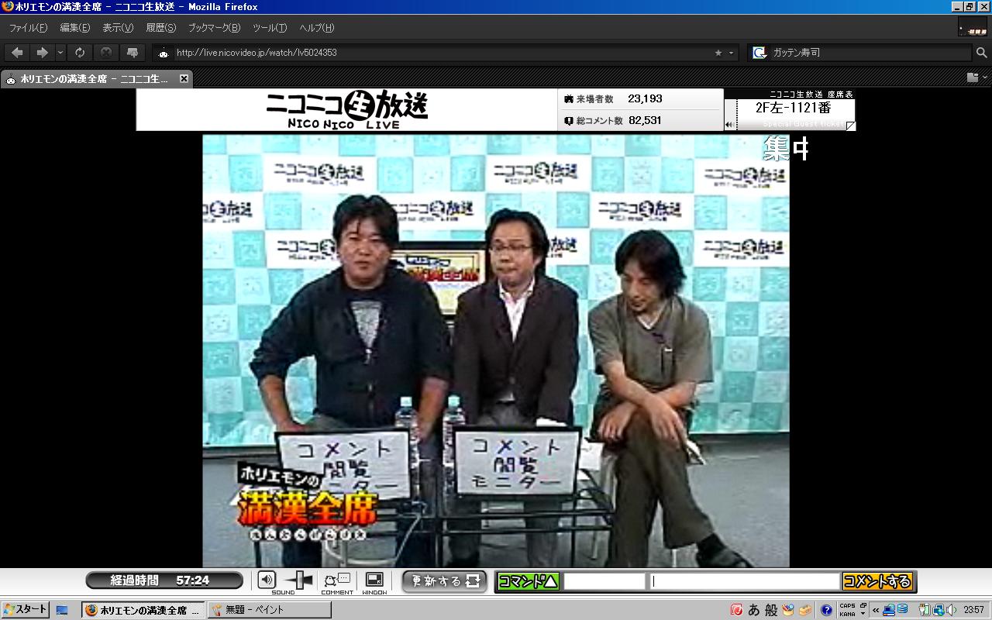The width and height of the screenshot is (992, 620).
Task: Click the search magnifier icon
Action: pyautogui.click(x=981, y=53)
